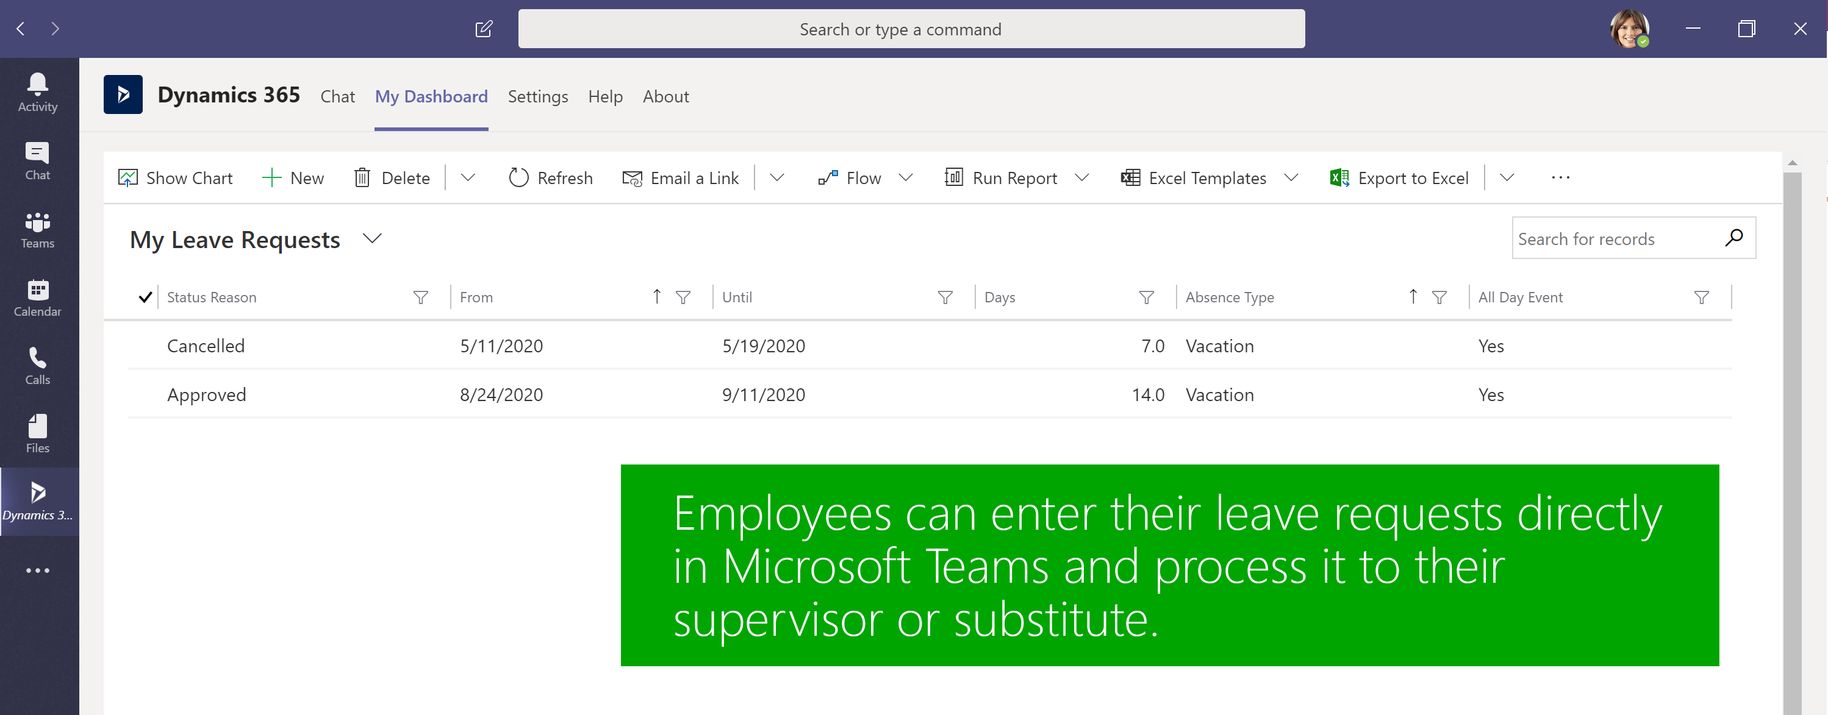Click the Delete button
The image size is (1828, 715).
[x=392, y=177]
